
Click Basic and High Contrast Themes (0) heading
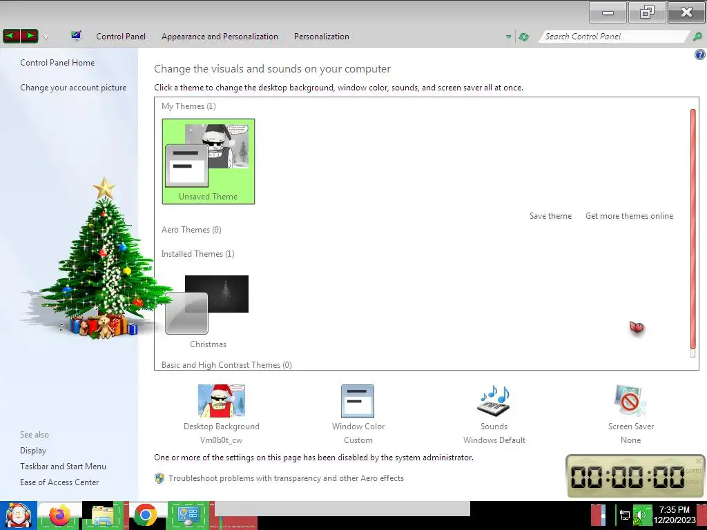coord(226,365)
